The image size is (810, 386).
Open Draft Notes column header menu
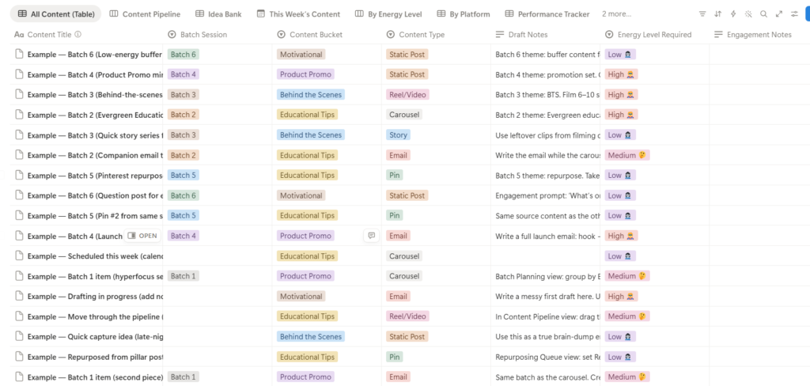pyautogui.click(x=546, y=35)
